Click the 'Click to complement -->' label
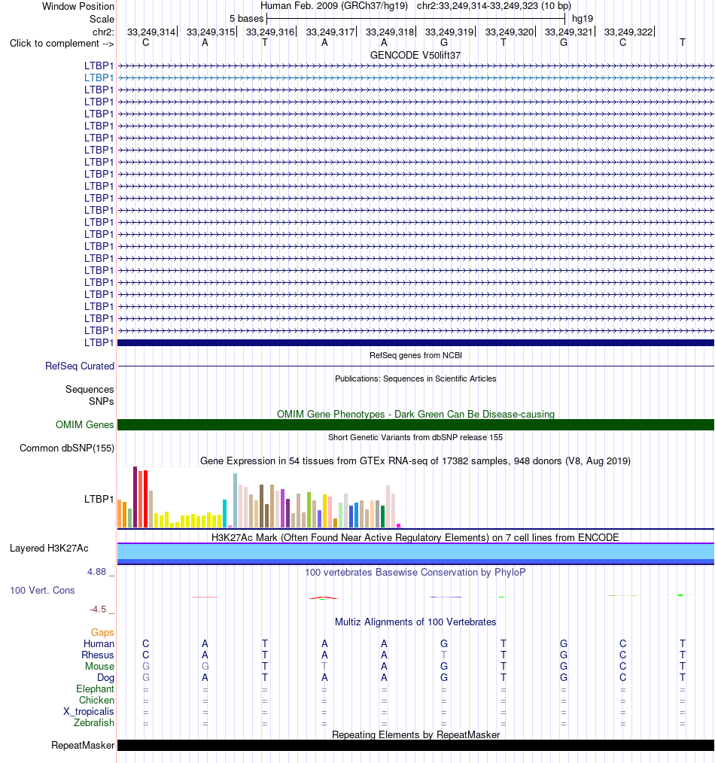The height and width of the screenshot is (763, 715). tap(61, 44)
